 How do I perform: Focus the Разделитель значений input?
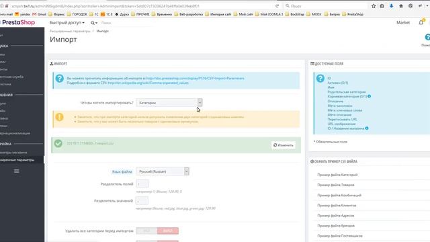(142, 200)
